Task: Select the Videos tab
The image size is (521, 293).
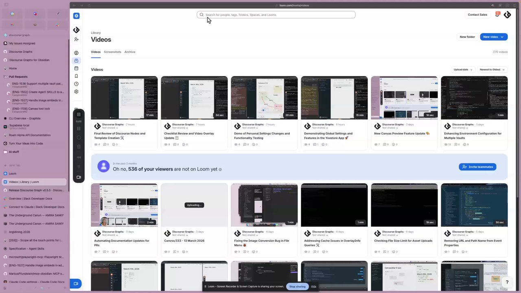Action: (x=96, y=52)
